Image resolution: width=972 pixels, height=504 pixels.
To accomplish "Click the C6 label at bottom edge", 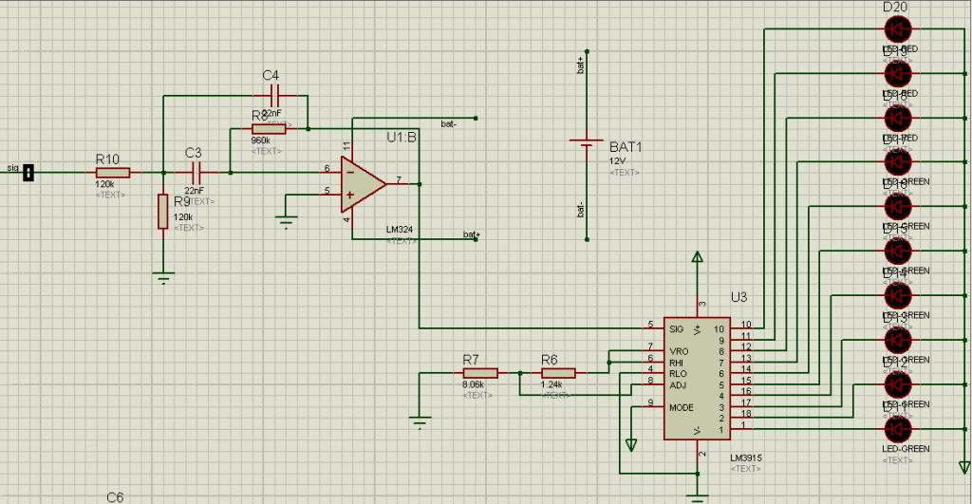I will tap(115, 497).
